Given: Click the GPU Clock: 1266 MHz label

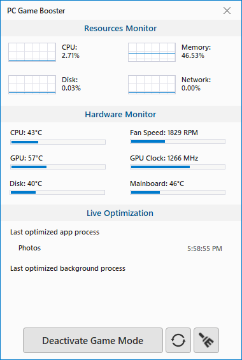Looking at the screenshot, I should (164, 158).
